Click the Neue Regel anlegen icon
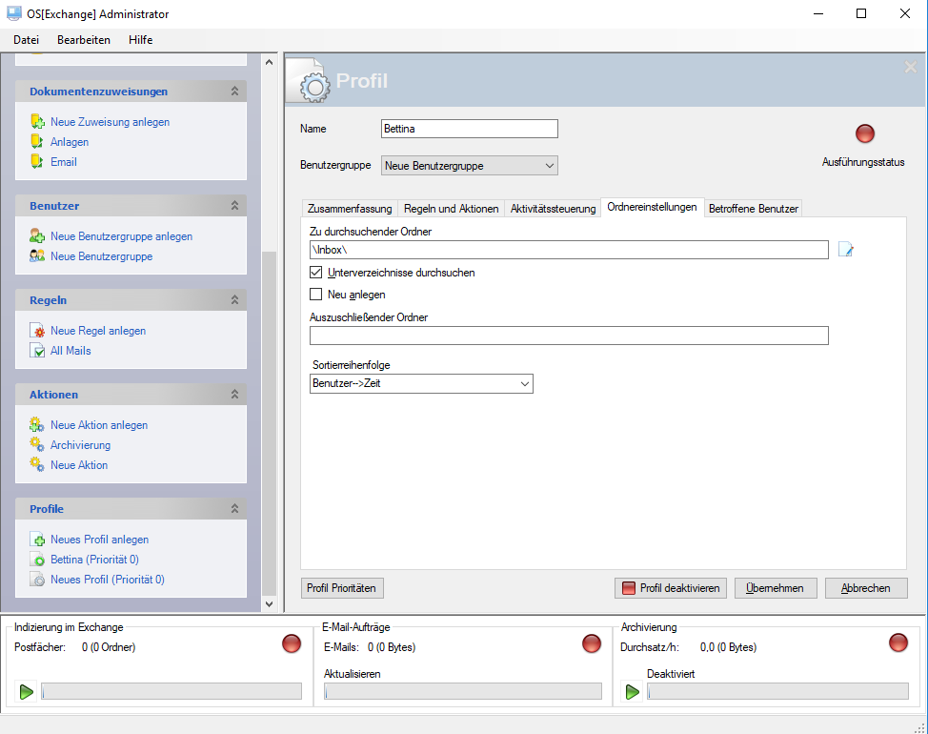 click(37, 331)
